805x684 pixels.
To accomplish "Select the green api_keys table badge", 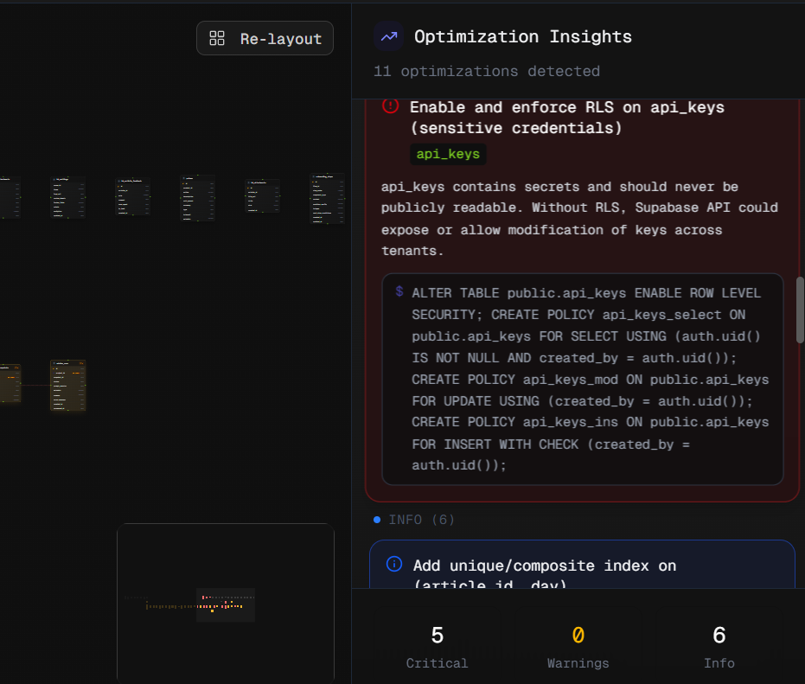I will [447, 154].
